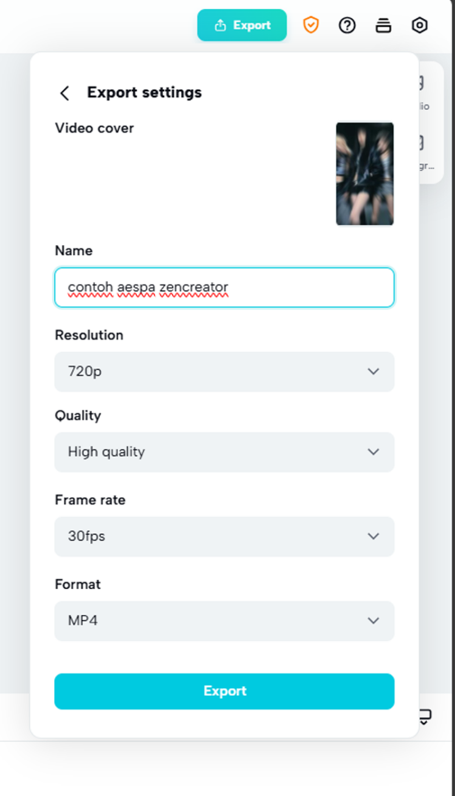Open the settings gear icon
This screenshot has height=796, width=455.
coord(419,25)
